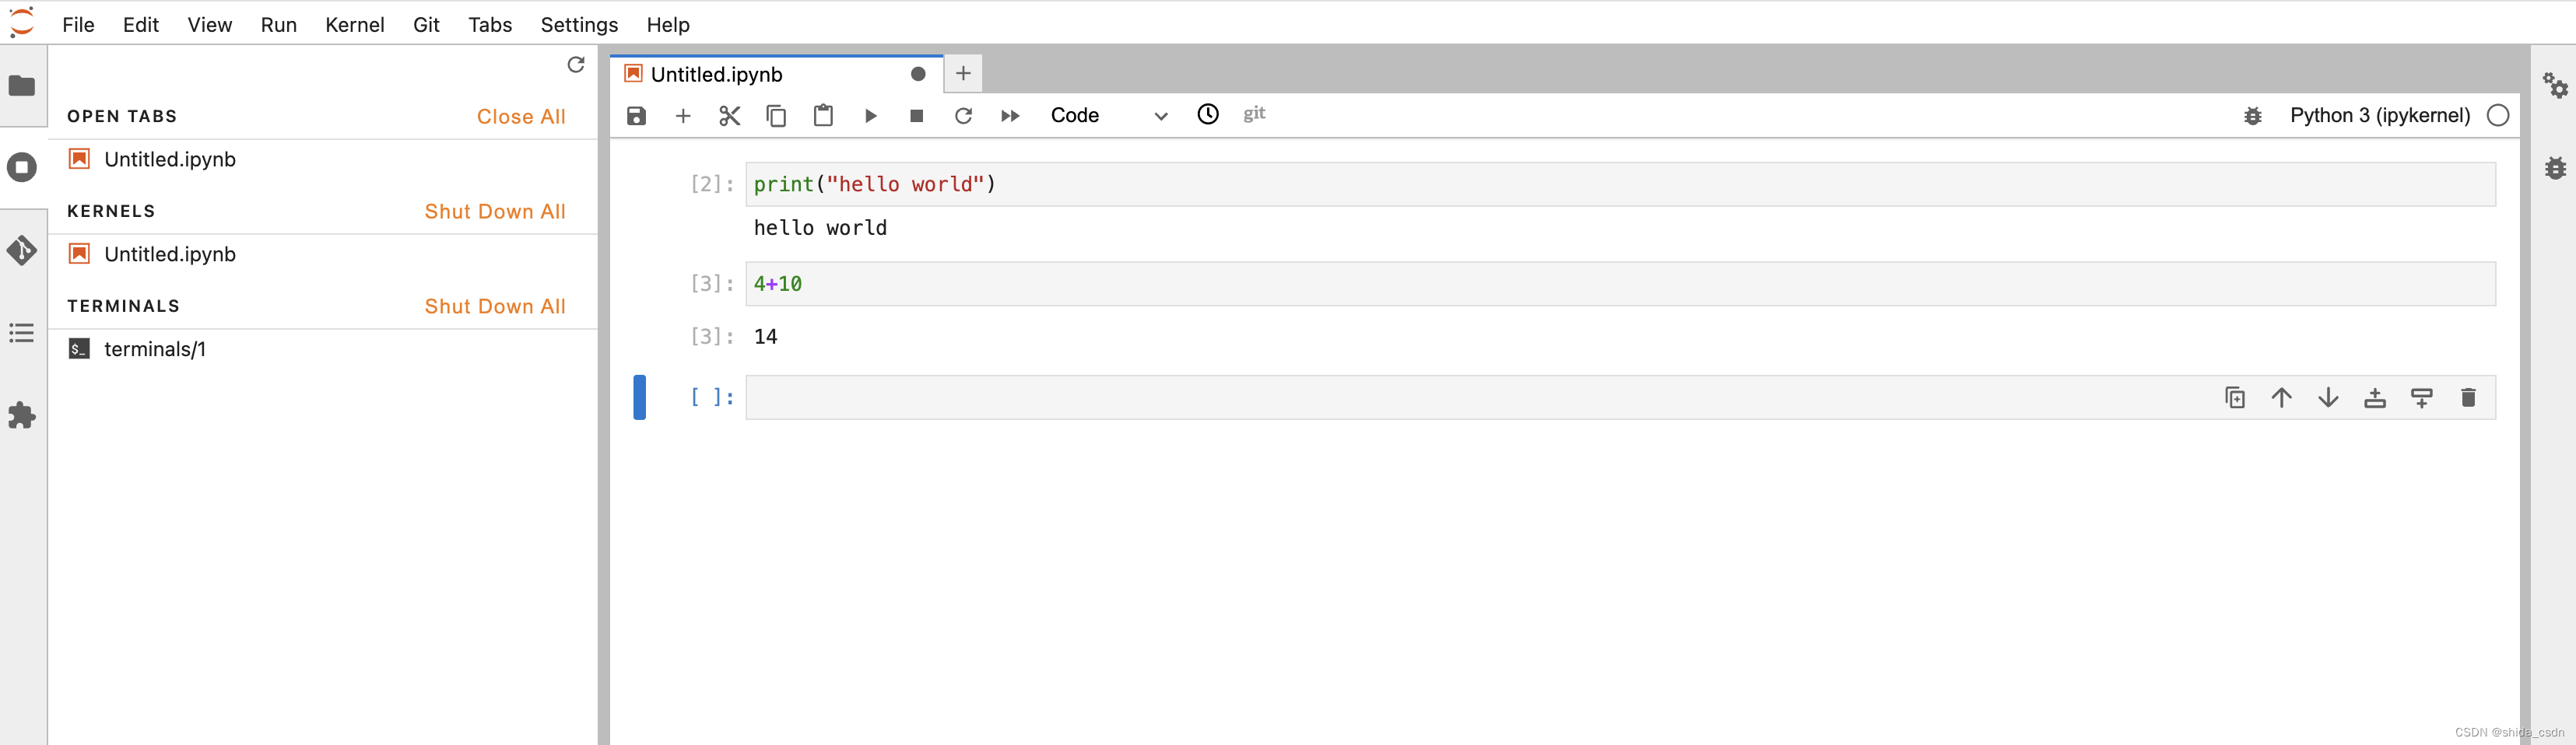This screenshot has height=745, width=2576.
Task: Open terminals/1 session
Action: [x=322, y=349]
